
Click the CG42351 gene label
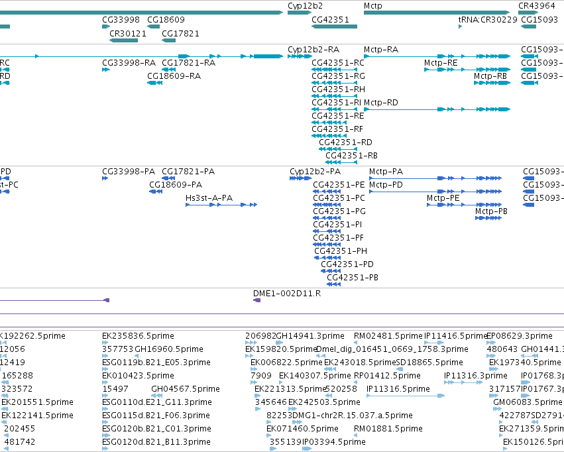pos(330,20)
